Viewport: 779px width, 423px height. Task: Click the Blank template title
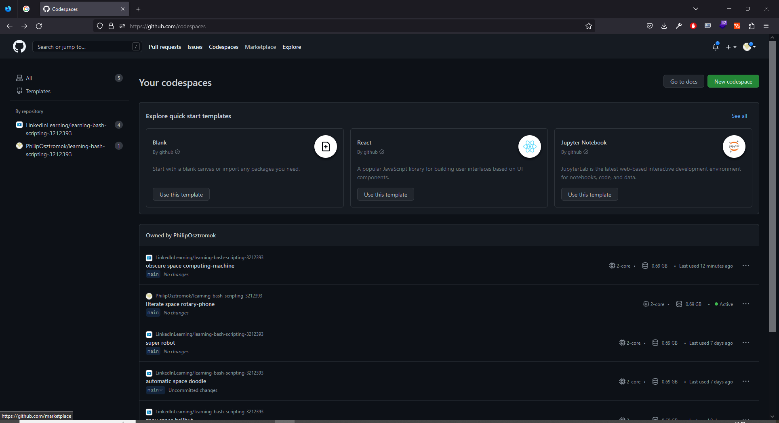click(x=160, y=142)
